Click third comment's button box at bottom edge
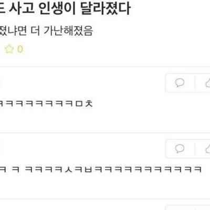The image size is (210, 210). click(187, 208)
